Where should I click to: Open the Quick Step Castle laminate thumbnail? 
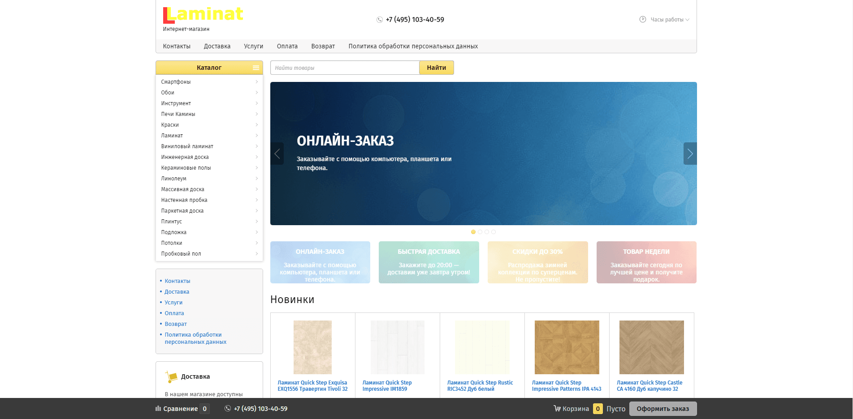(651, 347)
